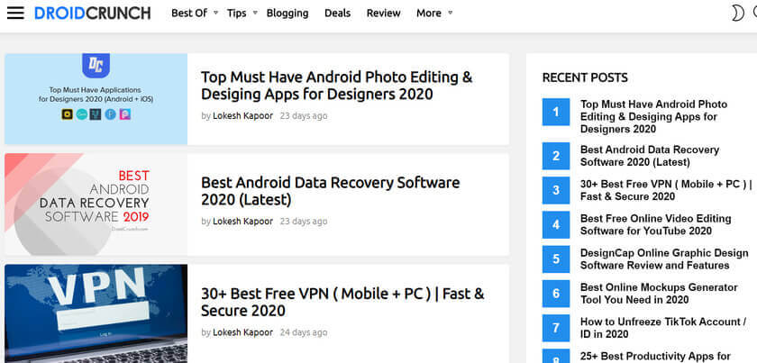Open the Designers apps article thumbnail

point(96,99)
